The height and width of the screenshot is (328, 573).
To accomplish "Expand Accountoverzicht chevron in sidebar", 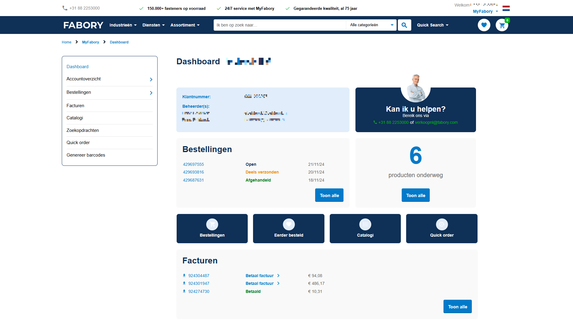I will tap(151, 79).
